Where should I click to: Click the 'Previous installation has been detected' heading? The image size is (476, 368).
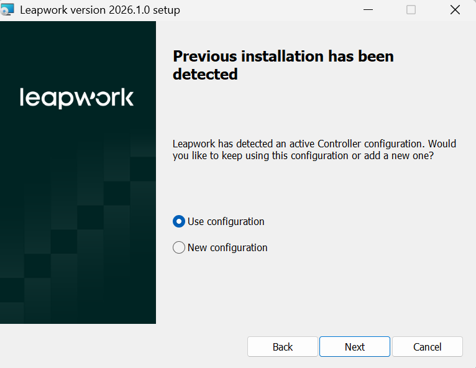283,65
